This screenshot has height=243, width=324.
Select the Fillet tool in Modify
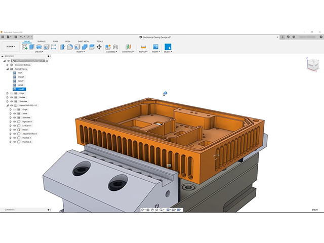coord(70,47)
